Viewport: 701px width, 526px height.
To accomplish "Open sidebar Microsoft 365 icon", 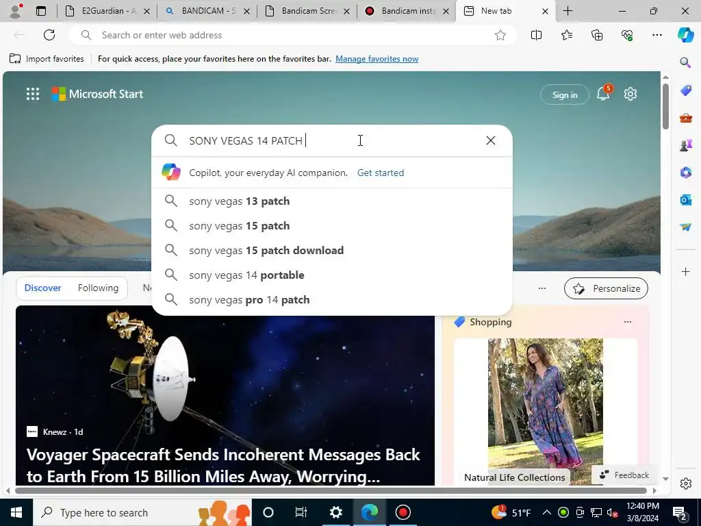I will click(x=685, y=172).
